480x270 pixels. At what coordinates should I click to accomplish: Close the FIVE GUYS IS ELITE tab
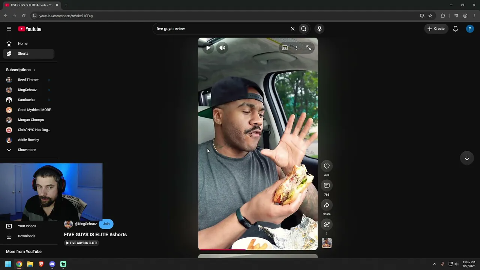click(x=57, y=5)
